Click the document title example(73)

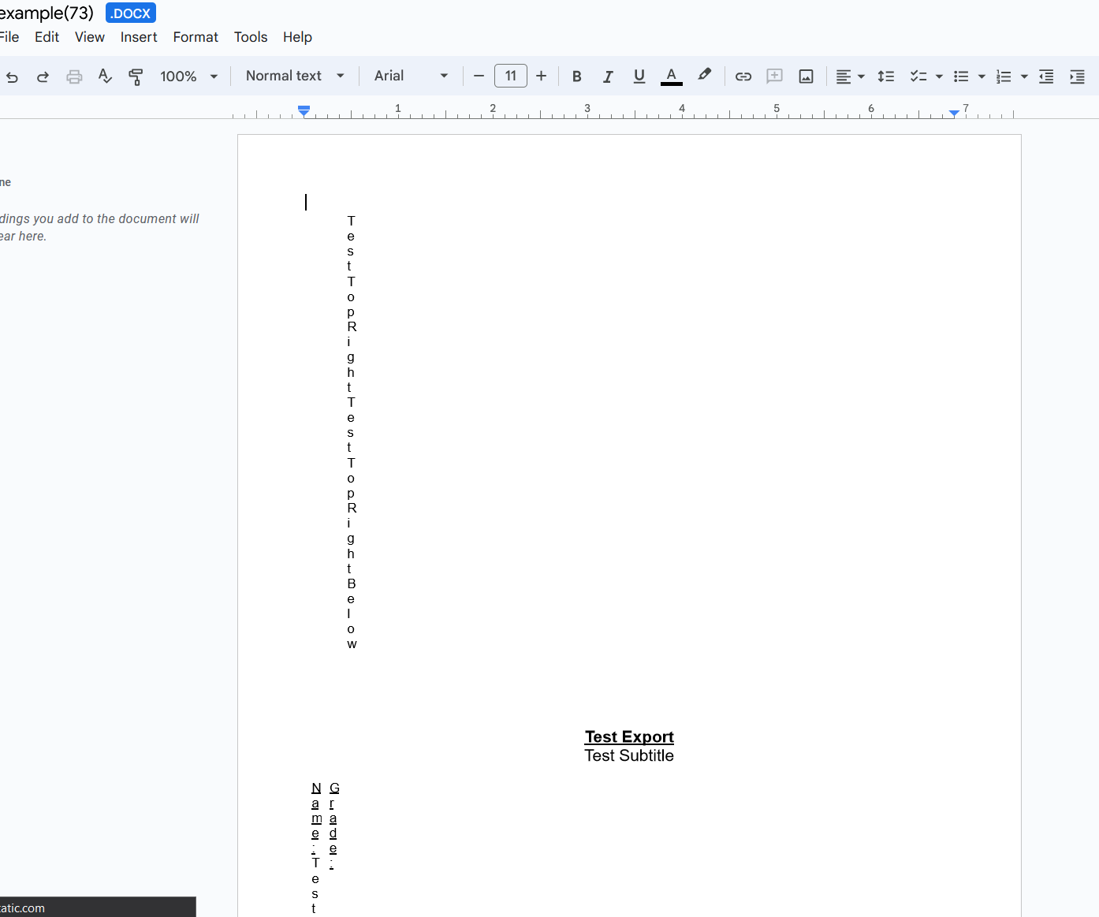point(47,13)
